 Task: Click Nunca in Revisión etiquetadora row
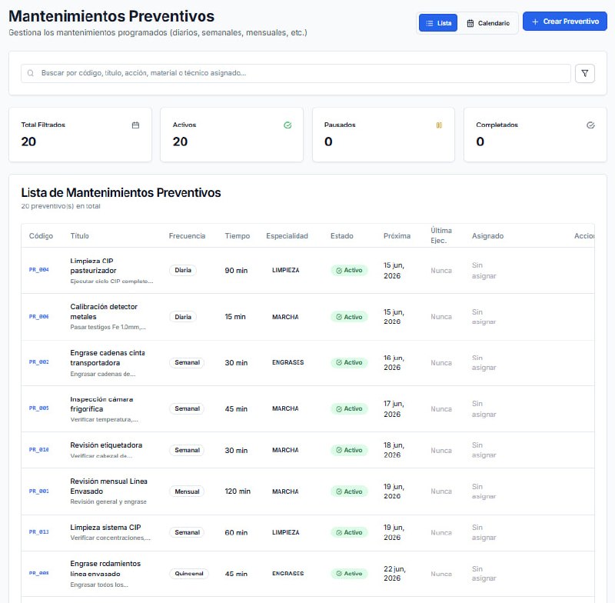point(440,450)
